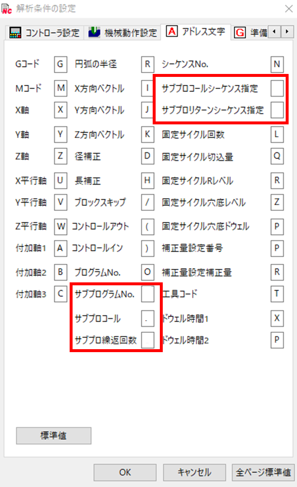Click the NC application icon in title bar

[x=7, y=9]
